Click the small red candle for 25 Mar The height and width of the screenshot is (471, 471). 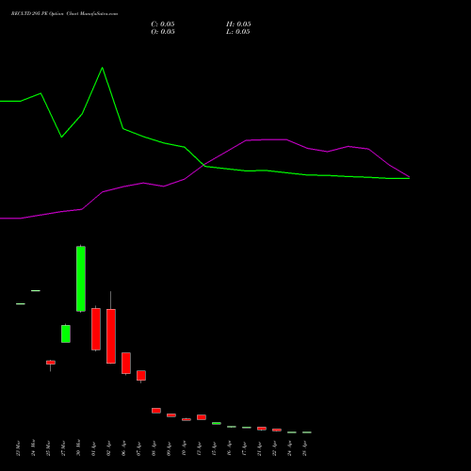coord(51,363)
